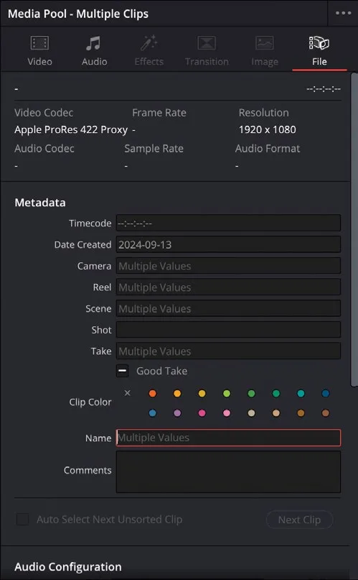
Task: Expand the Audio Configuration section
Action: pos(68,566)
